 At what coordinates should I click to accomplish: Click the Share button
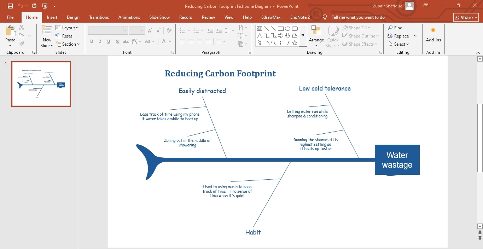(x=465, y=17)
